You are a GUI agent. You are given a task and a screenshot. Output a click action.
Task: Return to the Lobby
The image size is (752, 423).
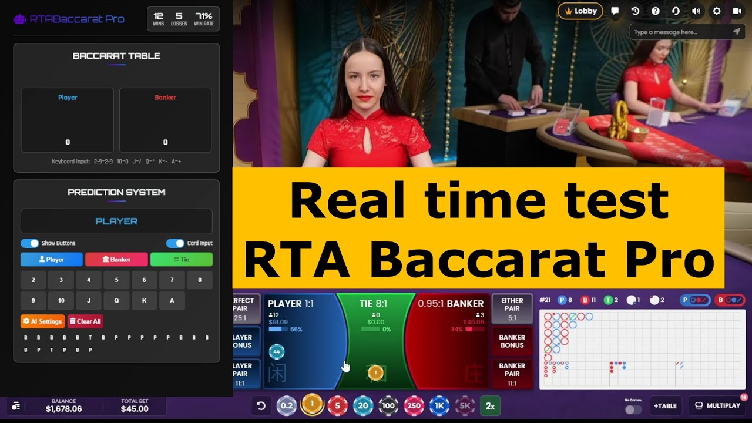click(580, 11)
